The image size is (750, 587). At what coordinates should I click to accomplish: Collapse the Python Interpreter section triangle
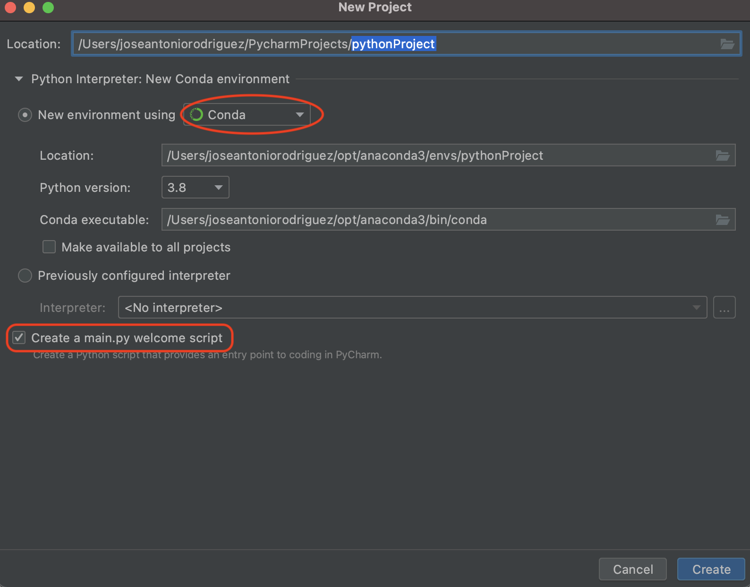pos(19,79)
